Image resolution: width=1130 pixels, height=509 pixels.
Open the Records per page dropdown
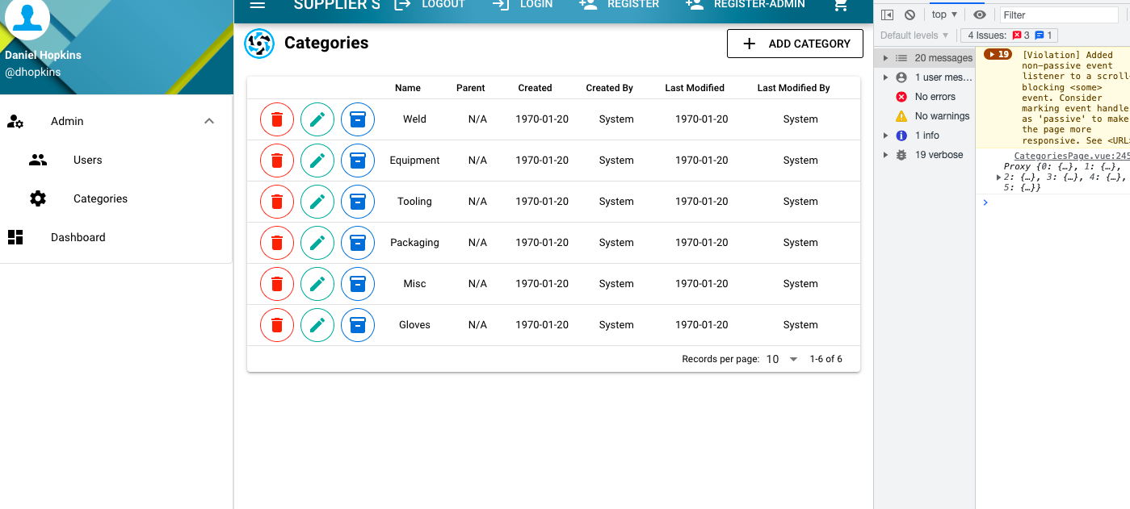pyautogui.click(x=782, y=359)
